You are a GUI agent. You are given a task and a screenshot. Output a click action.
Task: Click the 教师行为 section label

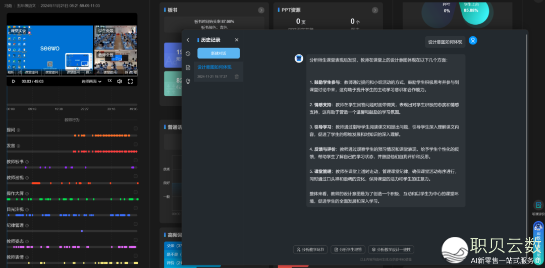click(72, 120)
